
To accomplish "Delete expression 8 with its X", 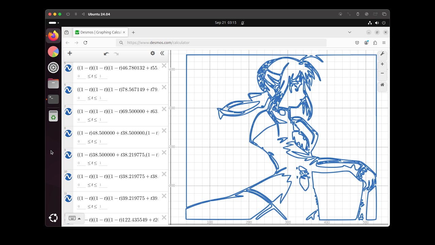I will pyautogui.click(x=164, y=131).
